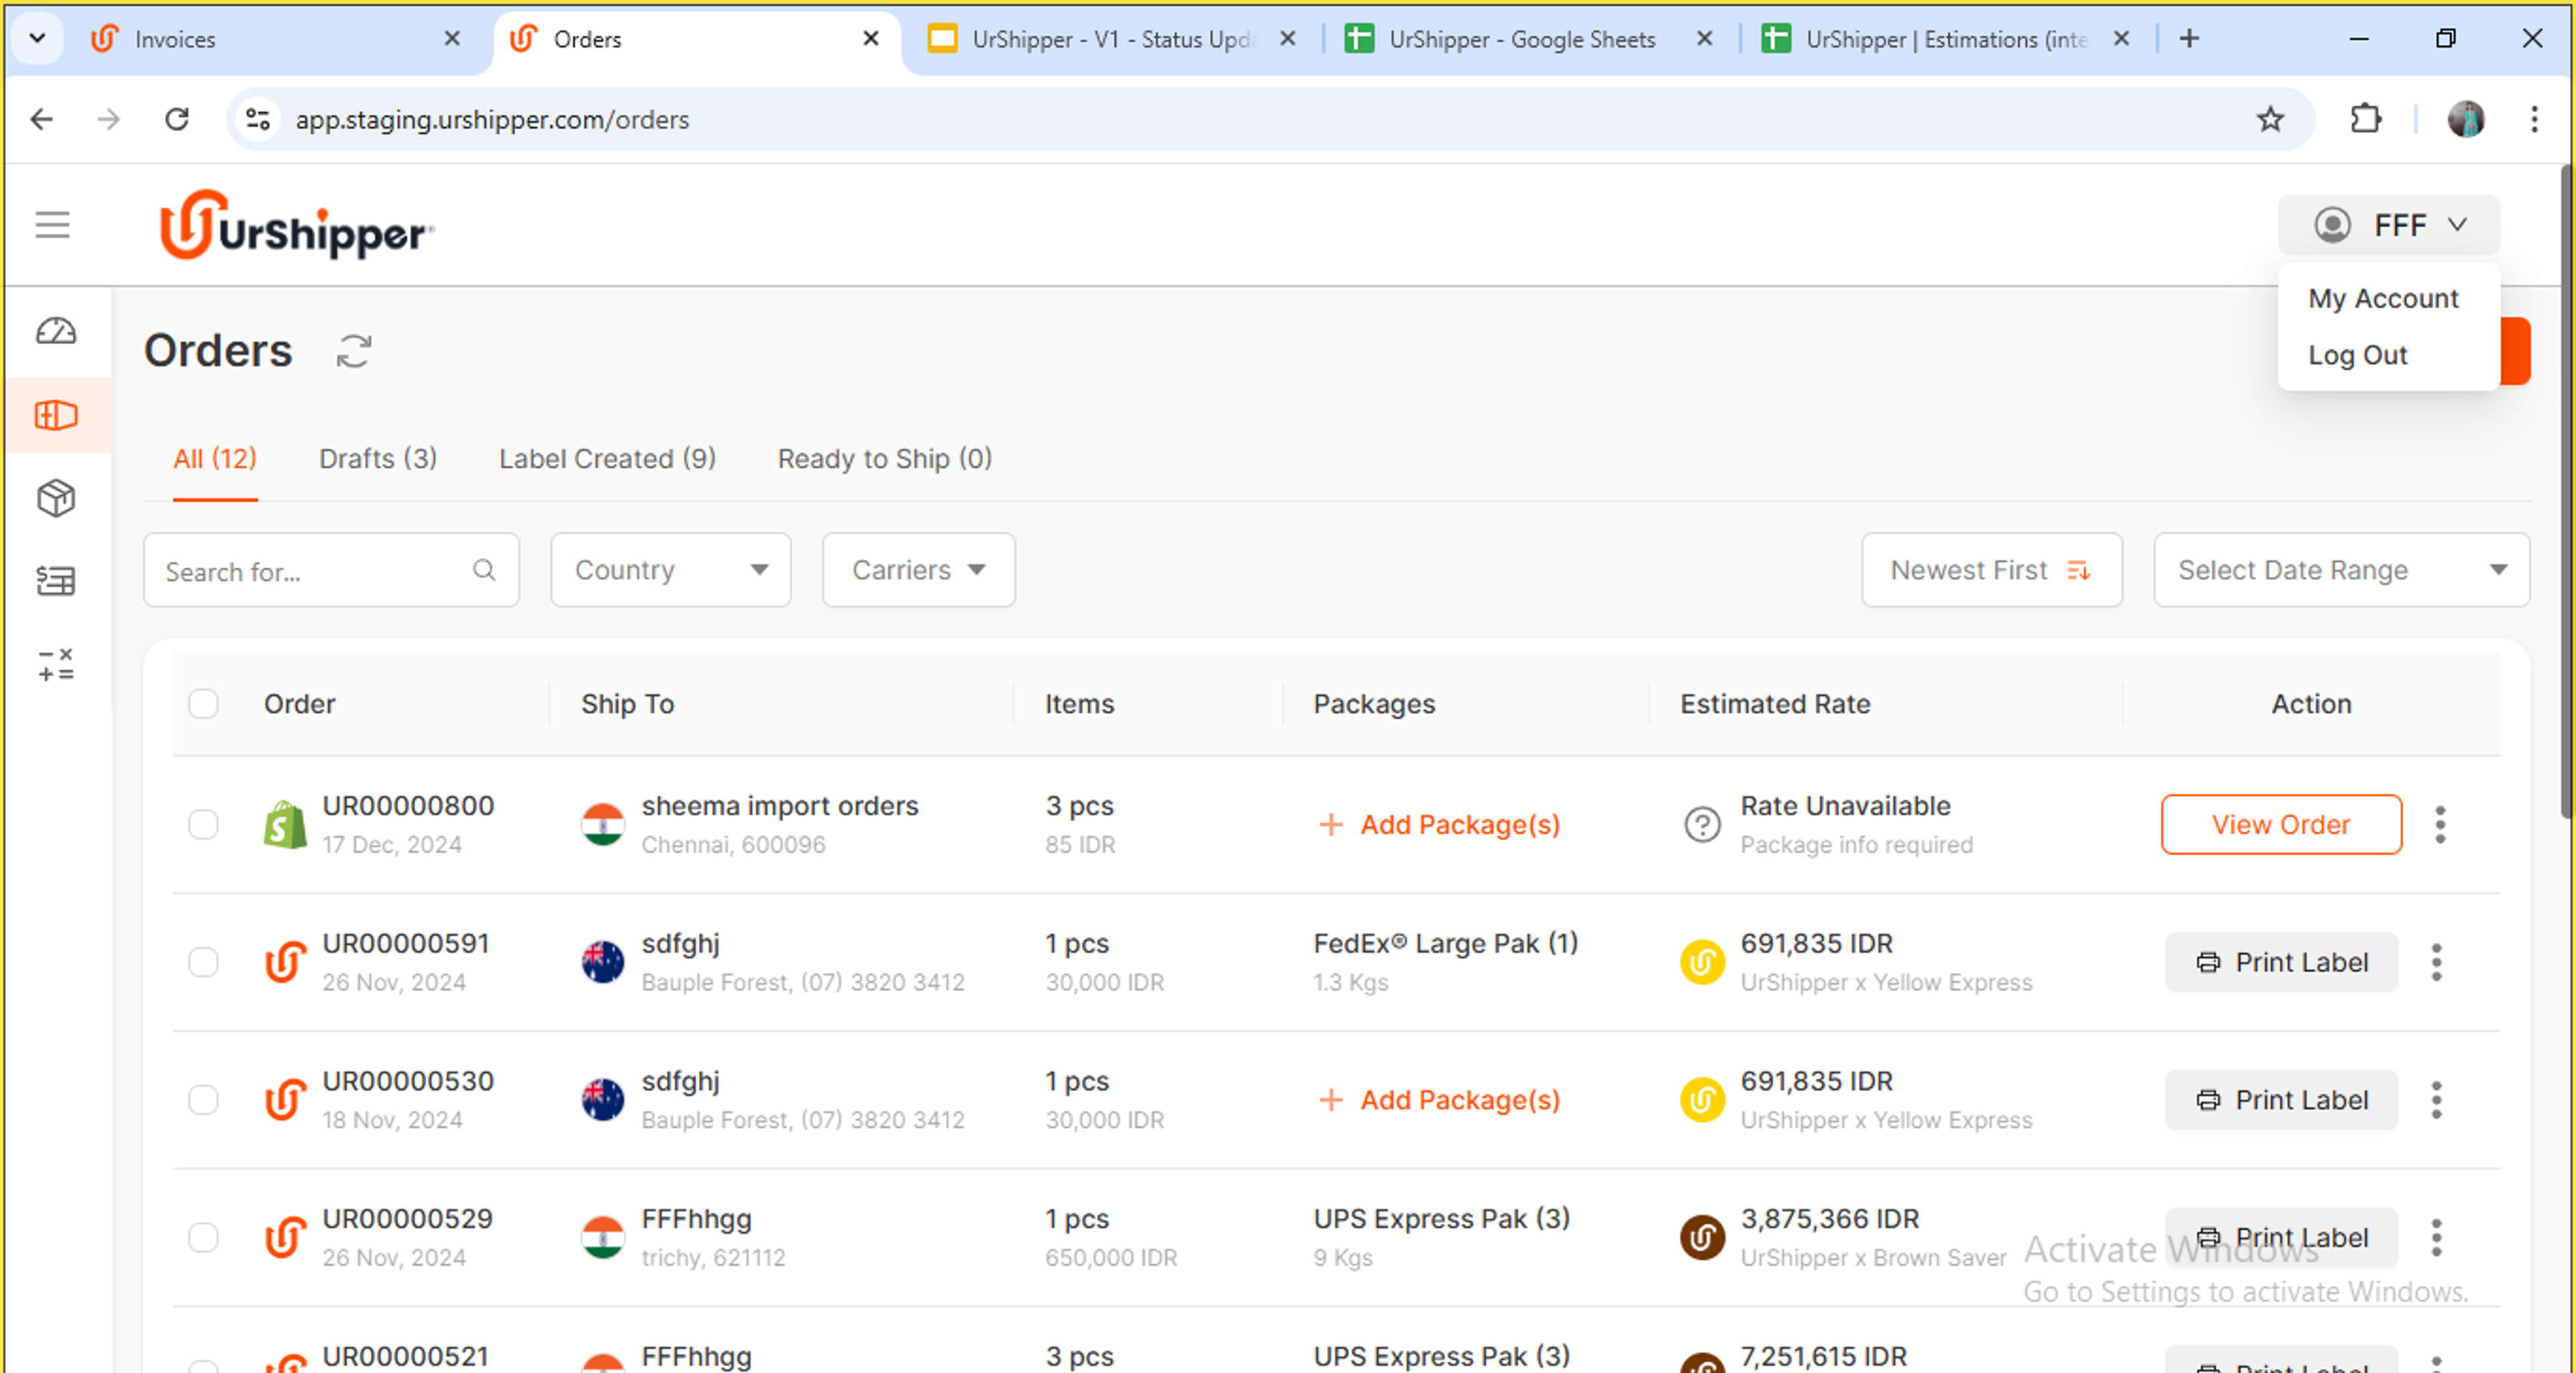Click Print Label for UR00000530
Image resolution: width=2576 pixels, height=1373 pixels.
tap(2281, 1100)
